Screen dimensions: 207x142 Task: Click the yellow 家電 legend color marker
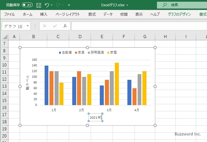tap(108, 53)
